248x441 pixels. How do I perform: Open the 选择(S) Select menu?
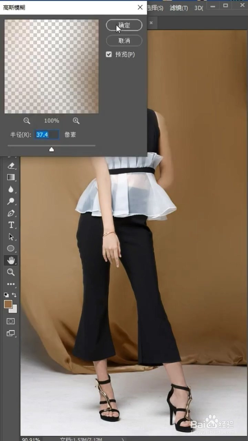click(155, 8)
